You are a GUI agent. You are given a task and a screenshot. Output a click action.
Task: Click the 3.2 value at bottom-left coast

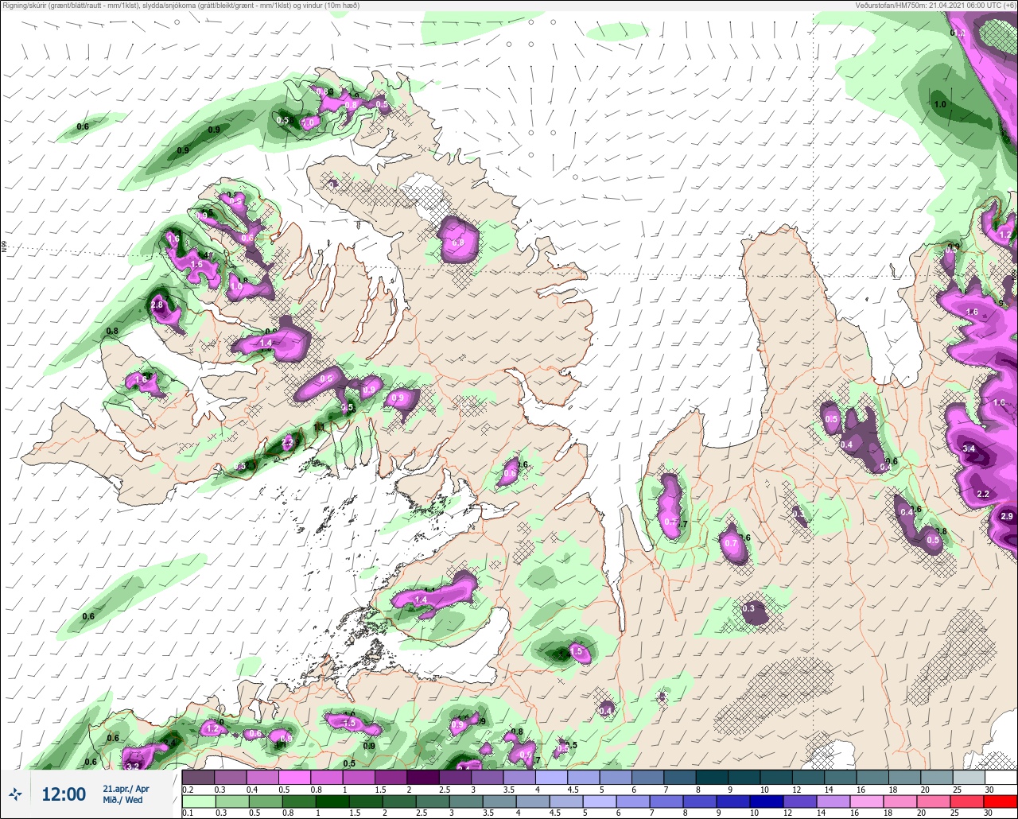coord(133,767)
